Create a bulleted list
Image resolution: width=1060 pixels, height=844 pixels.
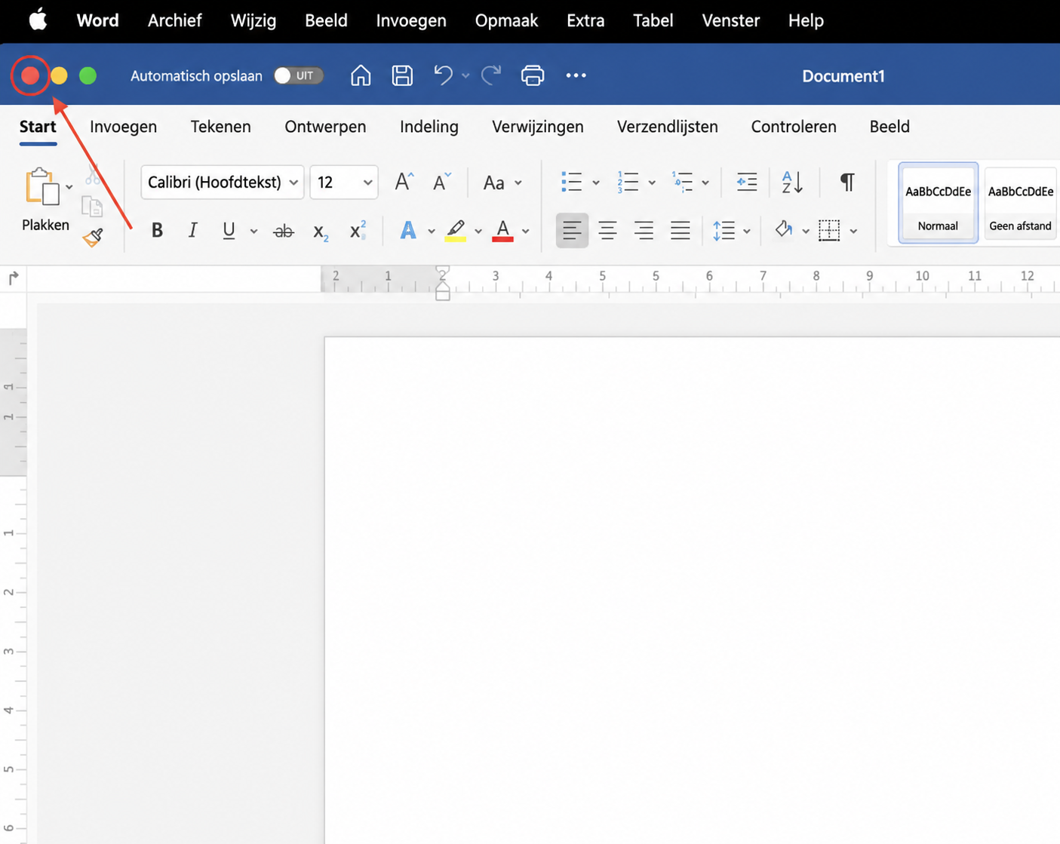tap(571, 182)
